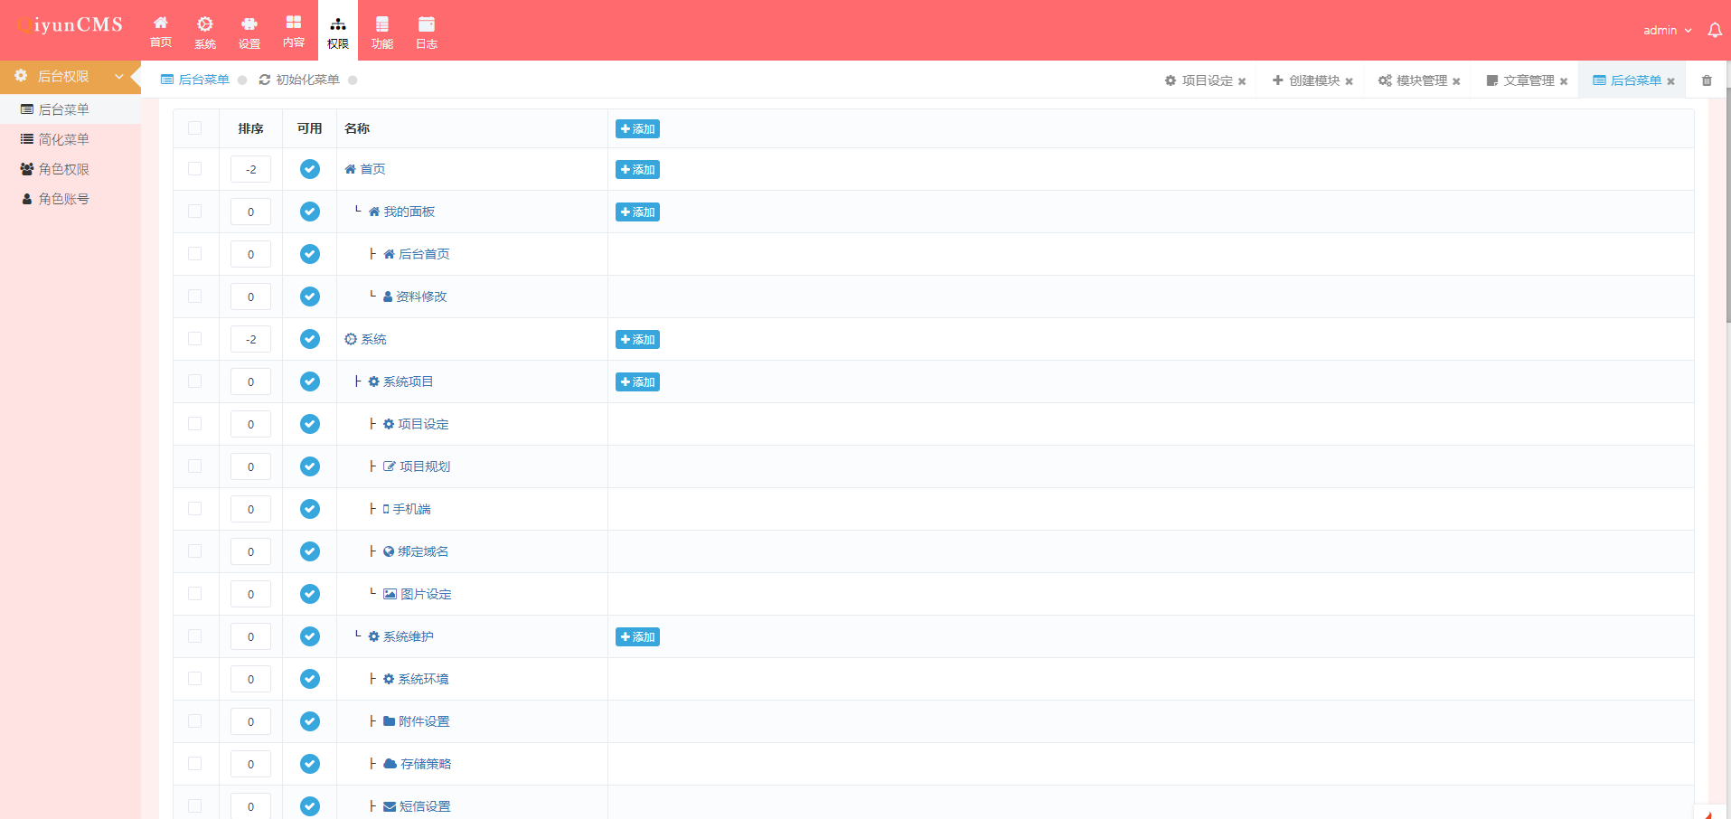Open the 设置 settings icon in top bar

[249, 31]
